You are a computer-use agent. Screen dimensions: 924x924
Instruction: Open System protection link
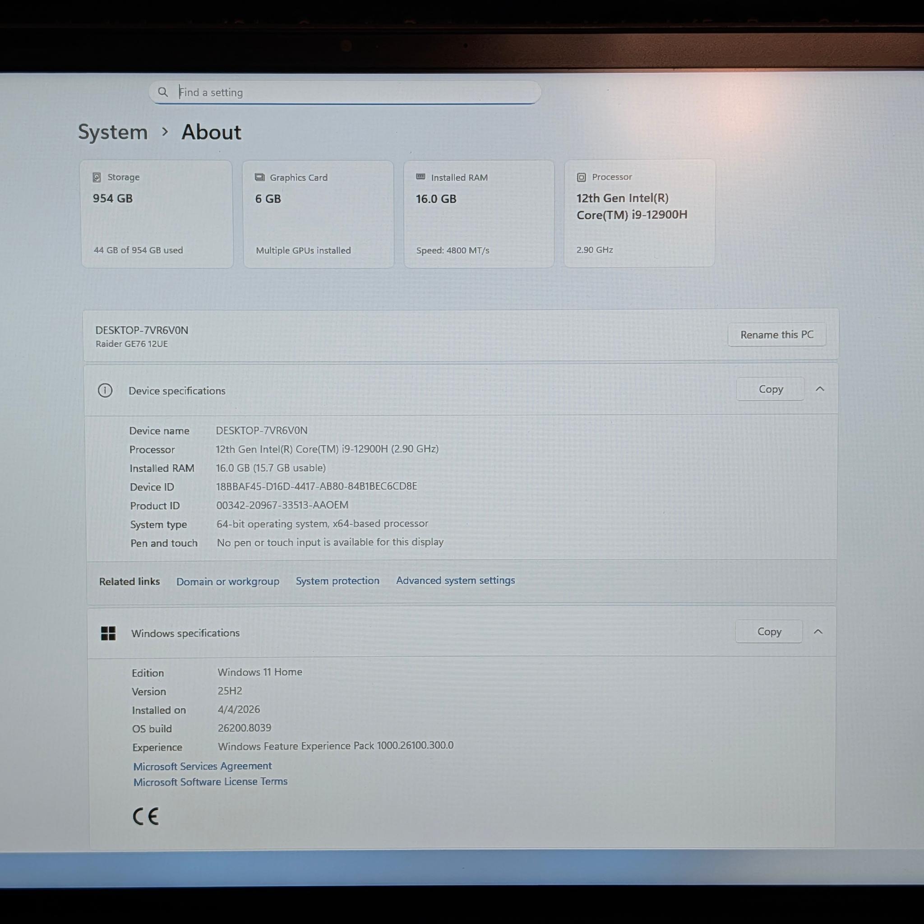tap(337, 581)
